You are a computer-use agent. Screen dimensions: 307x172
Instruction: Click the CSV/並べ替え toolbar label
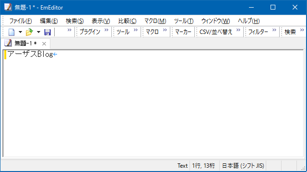pyautogui.click(x=216, y=32)
